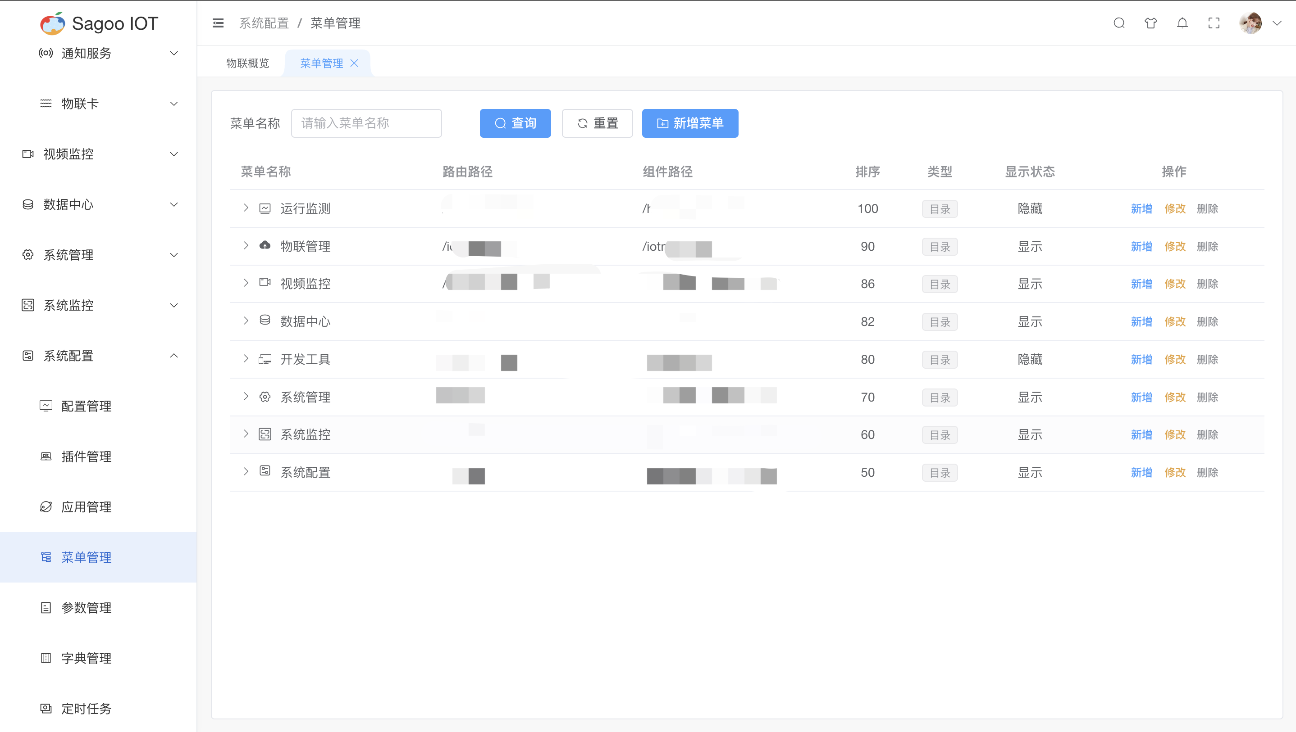
Task: Click the Sagoo IOT logo
Action: point(99,23)
